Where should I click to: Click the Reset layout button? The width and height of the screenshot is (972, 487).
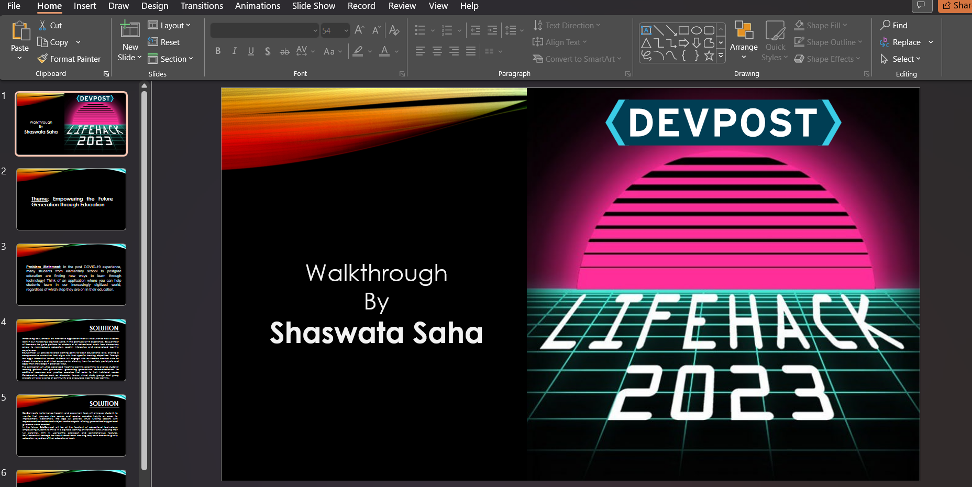(164, 42)
